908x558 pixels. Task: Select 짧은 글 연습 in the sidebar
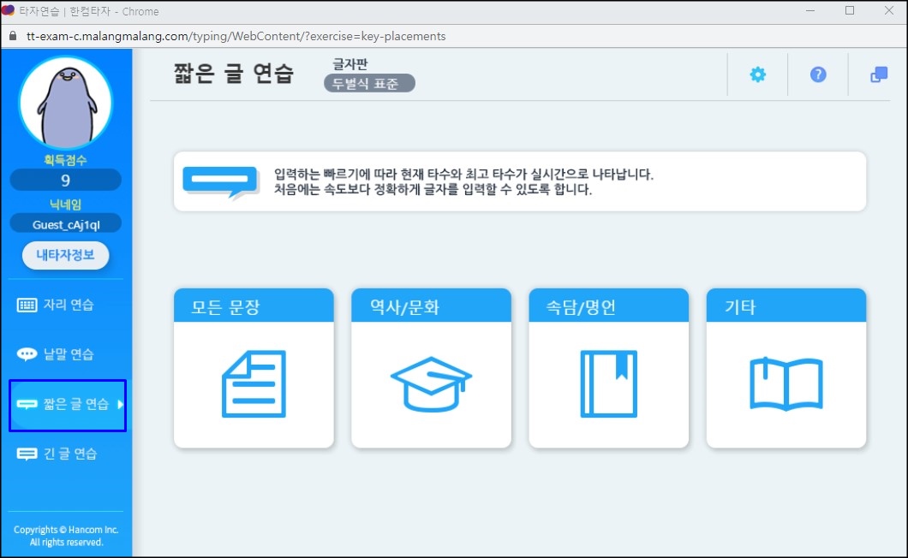point(68,405)
